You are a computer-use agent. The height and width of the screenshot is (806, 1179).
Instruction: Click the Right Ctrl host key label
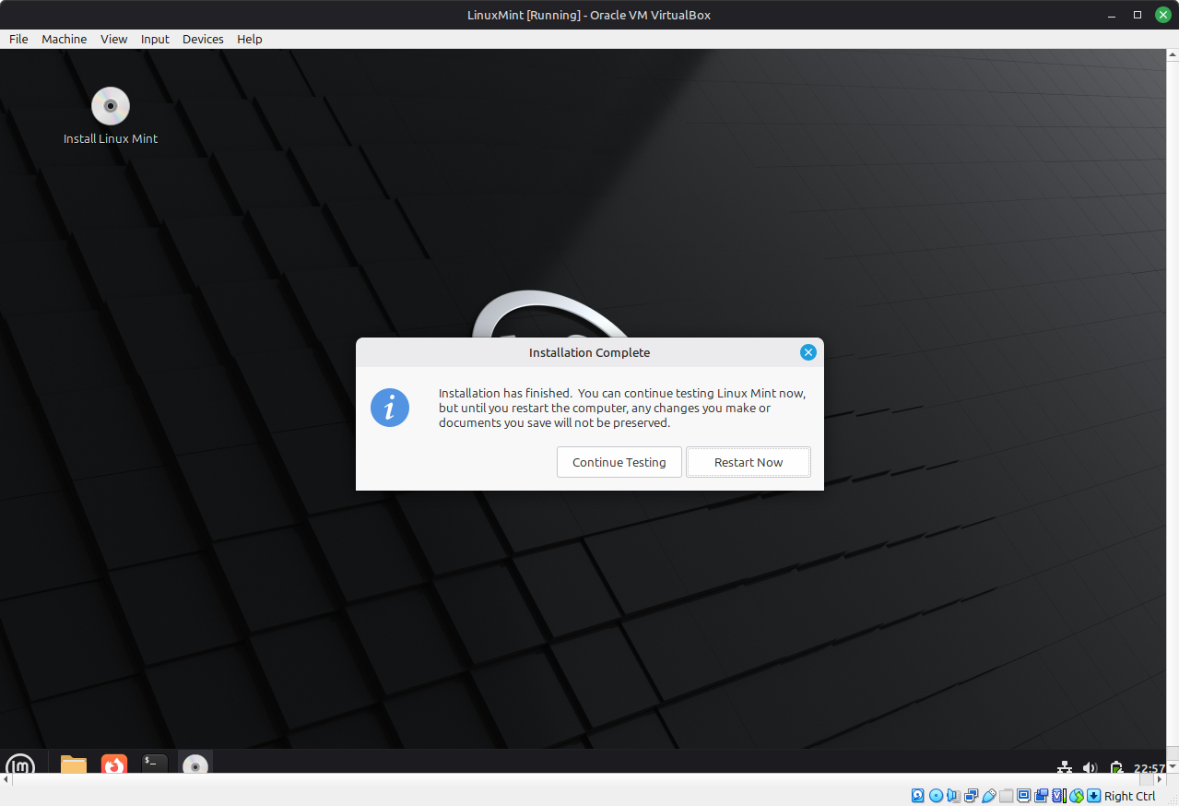1129,796
